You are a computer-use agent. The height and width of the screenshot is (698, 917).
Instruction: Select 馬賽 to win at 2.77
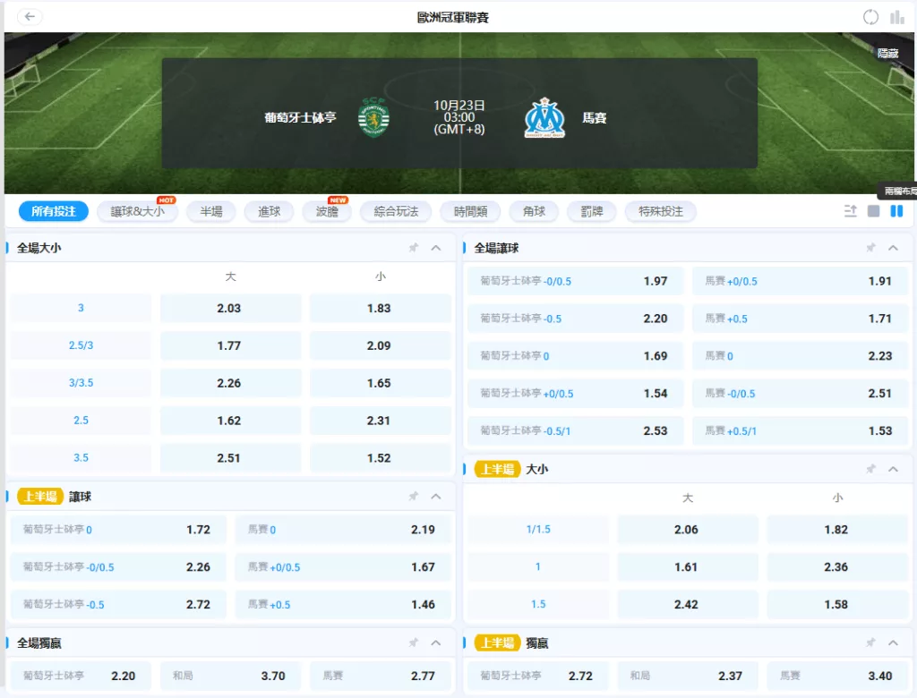coord(381,676)
